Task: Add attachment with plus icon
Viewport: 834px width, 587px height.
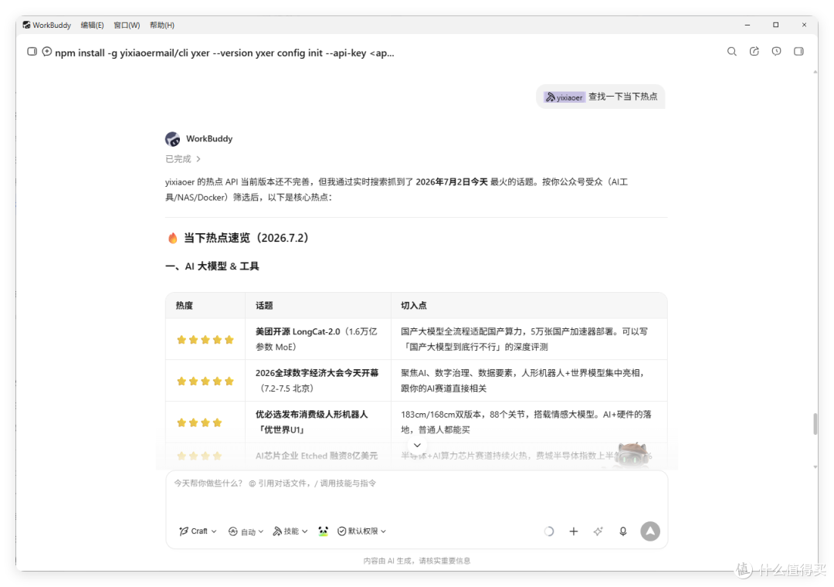Action: [573, 531]
